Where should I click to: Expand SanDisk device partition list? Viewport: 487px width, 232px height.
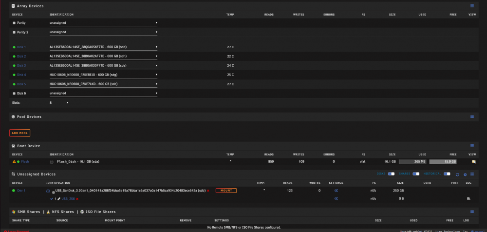point(53,193)
